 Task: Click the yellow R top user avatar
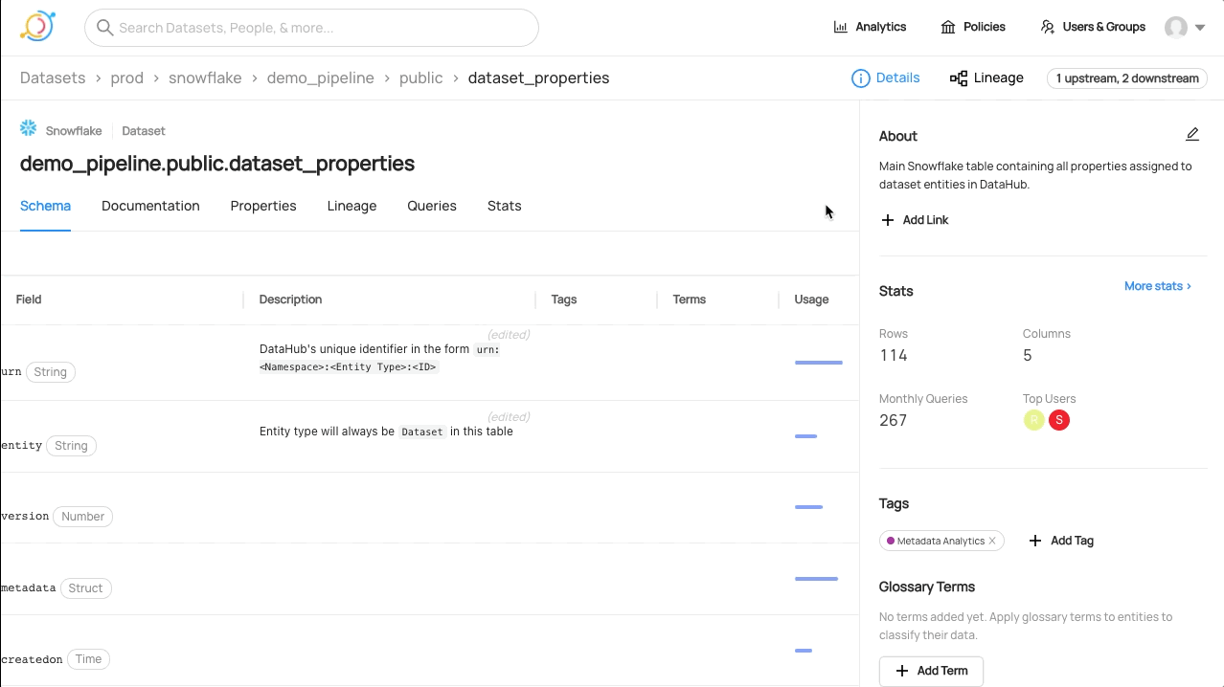coord(1033,420)
